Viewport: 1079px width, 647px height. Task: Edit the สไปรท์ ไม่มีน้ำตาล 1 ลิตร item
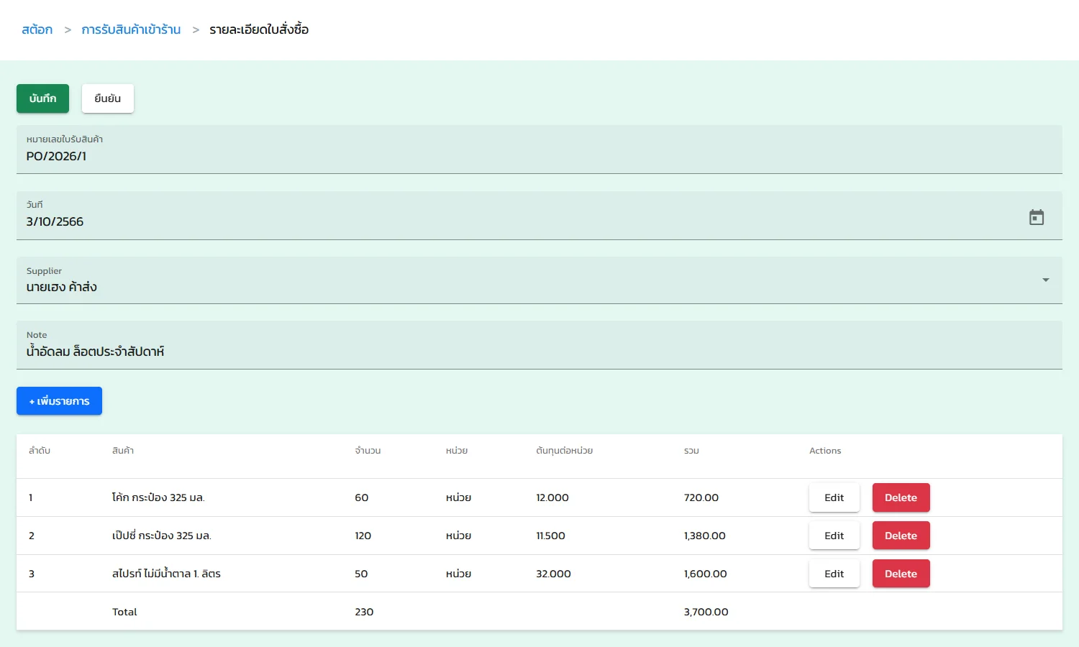(834, 573)
